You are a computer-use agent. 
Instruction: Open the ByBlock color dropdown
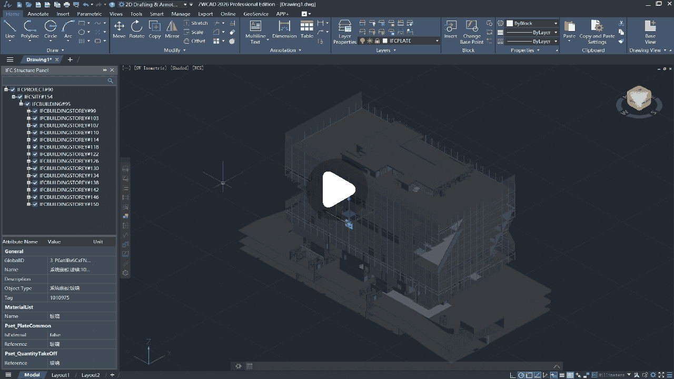click(555, 24)
